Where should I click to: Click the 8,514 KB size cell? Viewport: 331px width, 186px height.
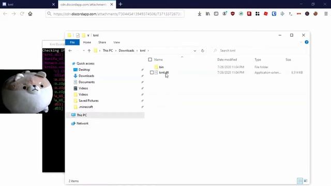[297, 72]
